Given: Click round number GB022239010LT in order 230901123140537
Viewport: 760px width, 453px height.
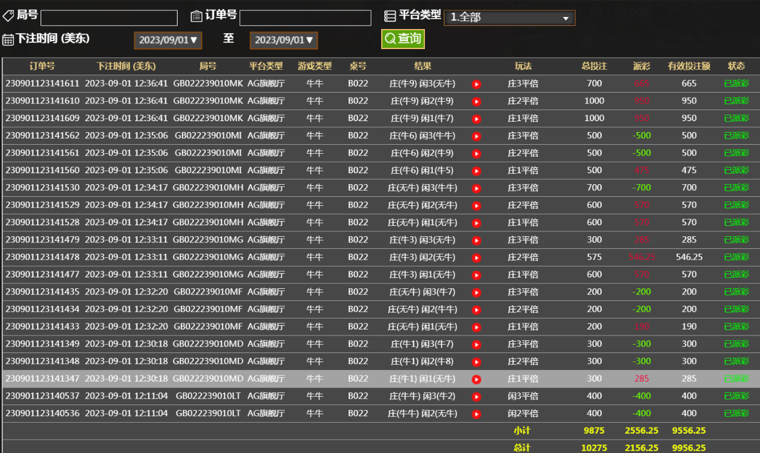Looking at the screenshot, I should [x=208, y=396].
